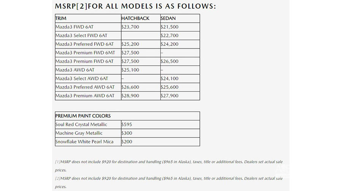The image size is (342, 191).
Task: Click the PREMIUM PAINT COLORS header
Action: coord(83,116)
